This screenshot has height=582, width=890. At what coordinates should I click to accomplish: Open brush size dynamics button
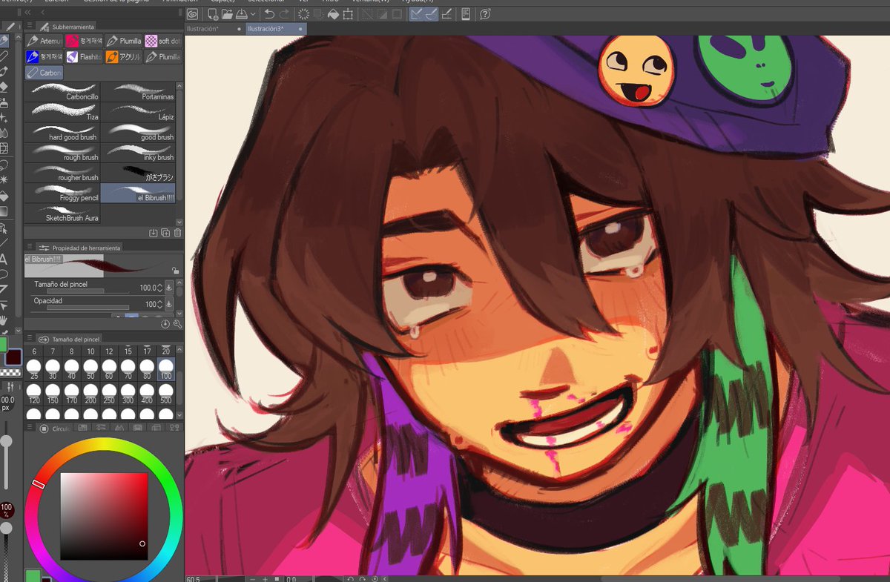click(x=169, y=288)
